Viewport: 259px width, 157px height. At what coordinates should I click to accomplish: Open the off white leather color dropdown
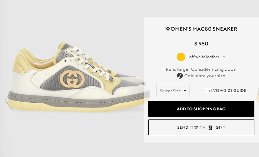coord(207,57)
